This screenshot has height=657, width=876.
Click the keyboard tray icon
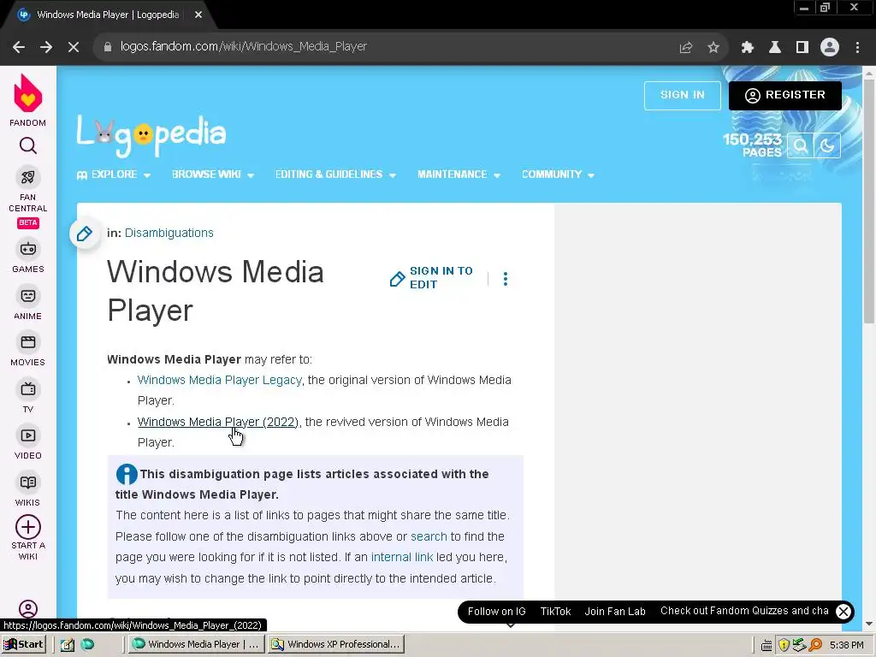point(767,645)
